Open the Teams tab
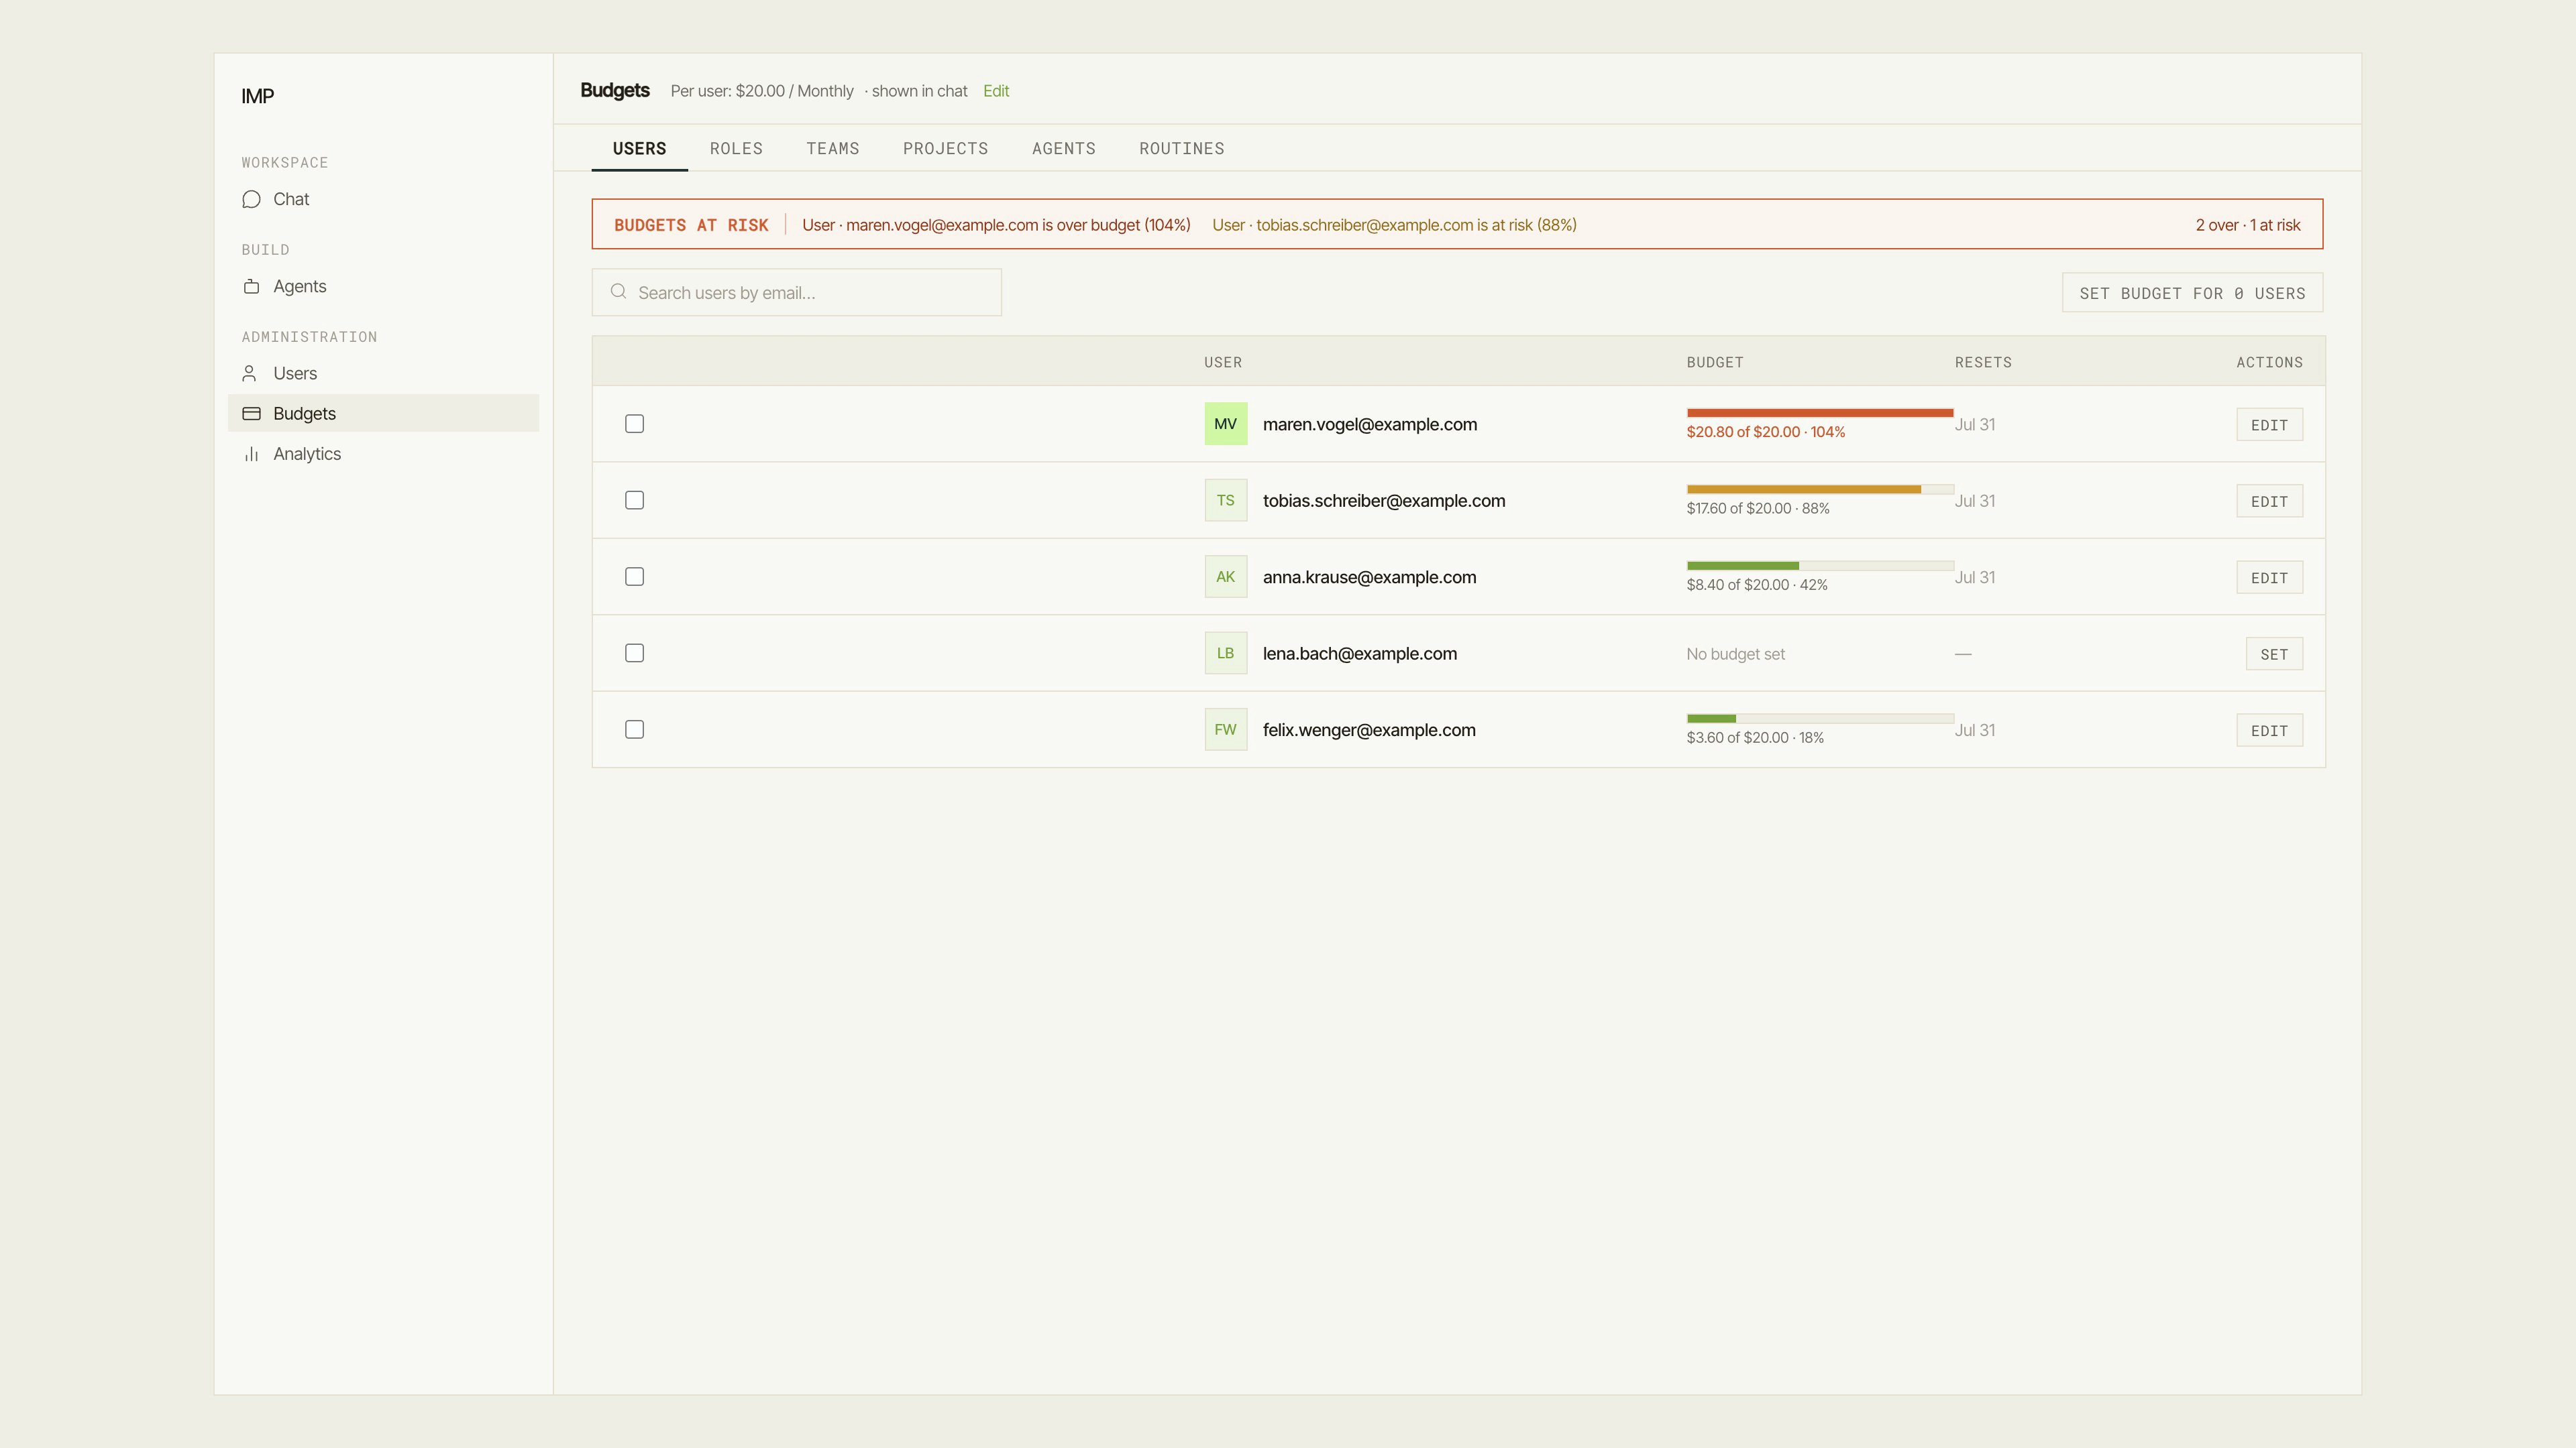This screenshot has width=2576, height=1448. click(832, 148)
